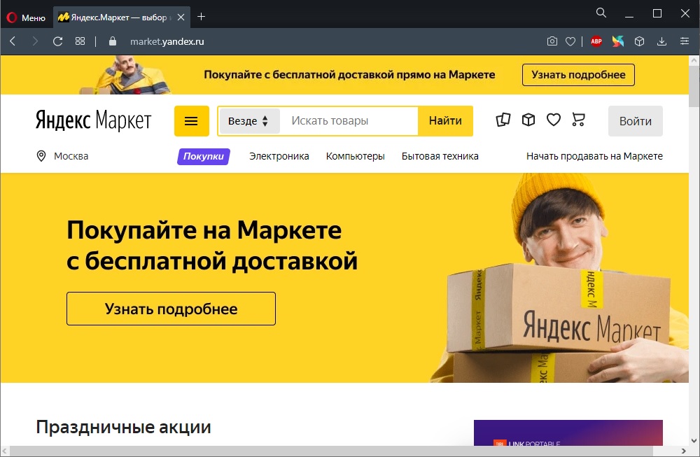Click the Войти login button

636,121
